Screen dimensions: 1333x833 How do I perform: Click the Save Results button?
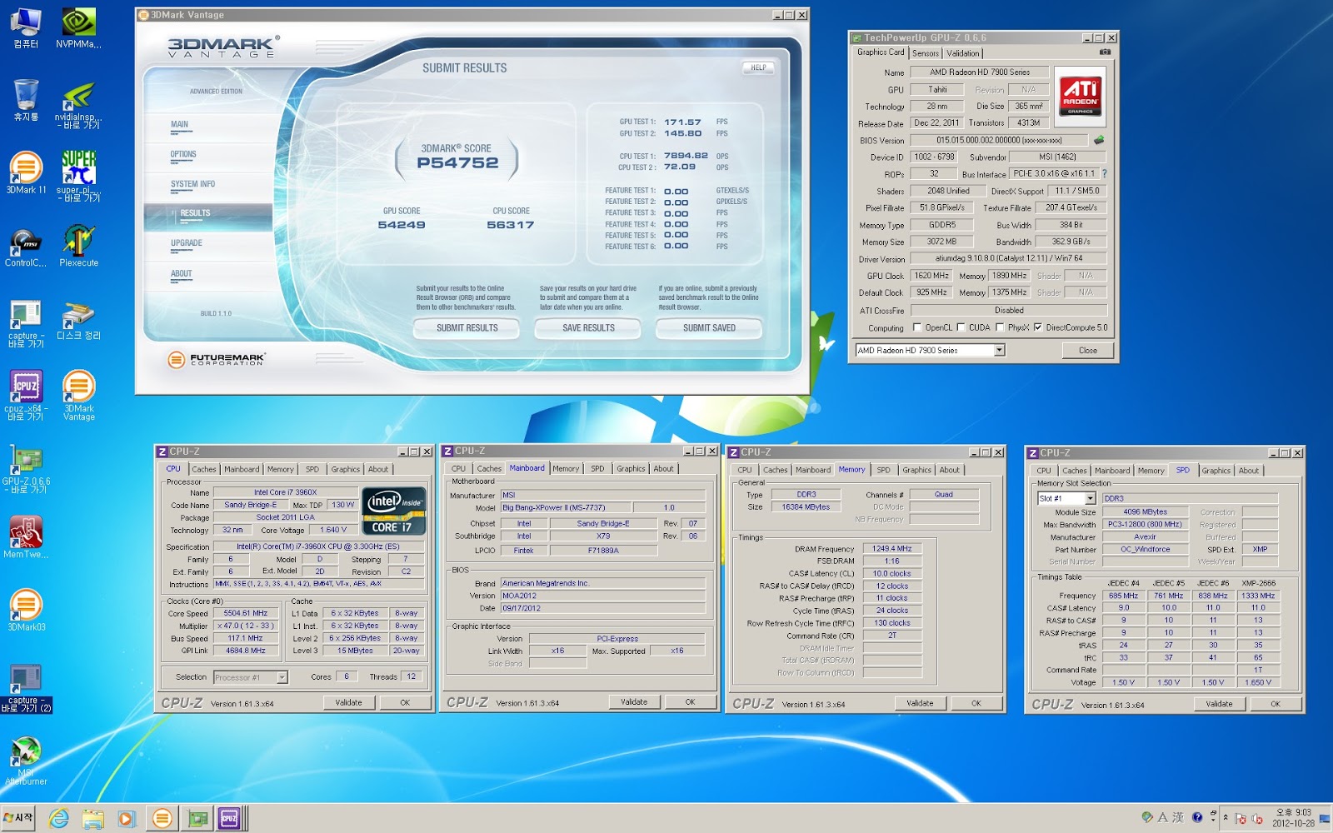(588, 328)
